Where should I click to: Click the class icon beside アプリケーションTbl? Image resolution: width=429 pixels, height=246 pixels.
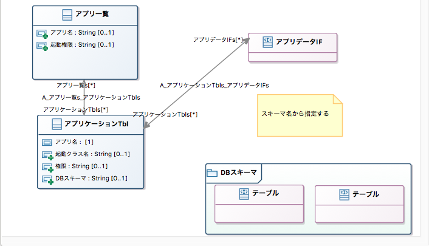[57, 124]
